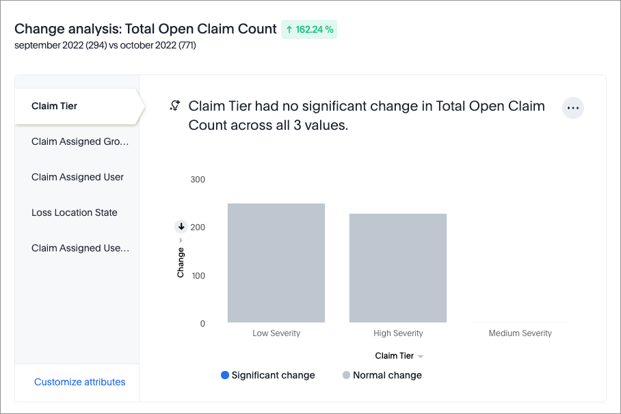Expand the small triangle under the sort arrow
Viewport: 621px width, 414px height.
(x=181, y=240)
